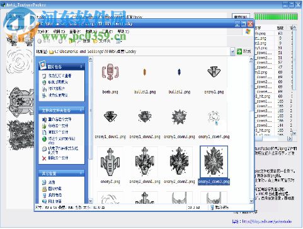Screen dimensions: 303x229
Task: Click Delete this file red X
Action: pyautogui.click(x=44, y=158)
